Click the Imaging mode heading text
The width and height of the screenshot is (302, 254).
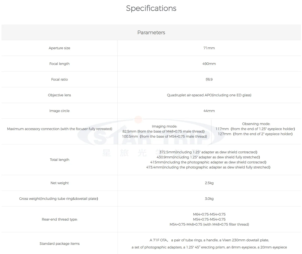coord(164,126)
